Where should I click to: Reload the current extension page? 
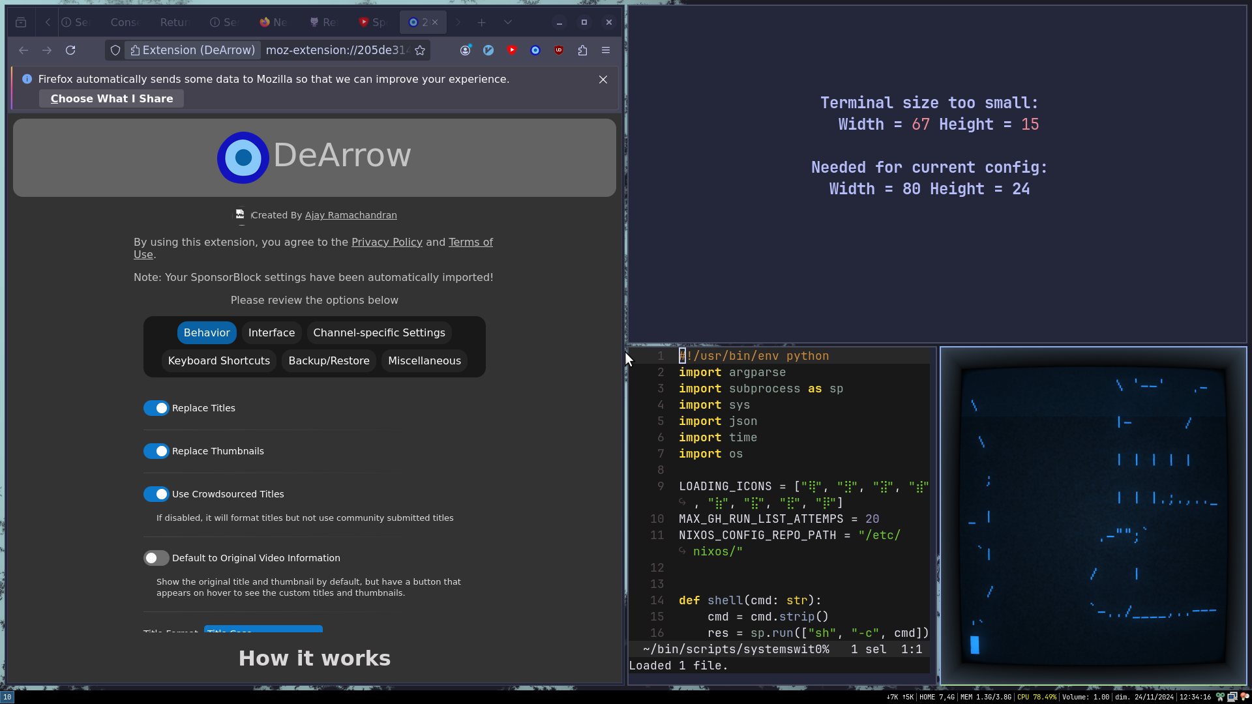pyautogui.click(x=70, y=50)
